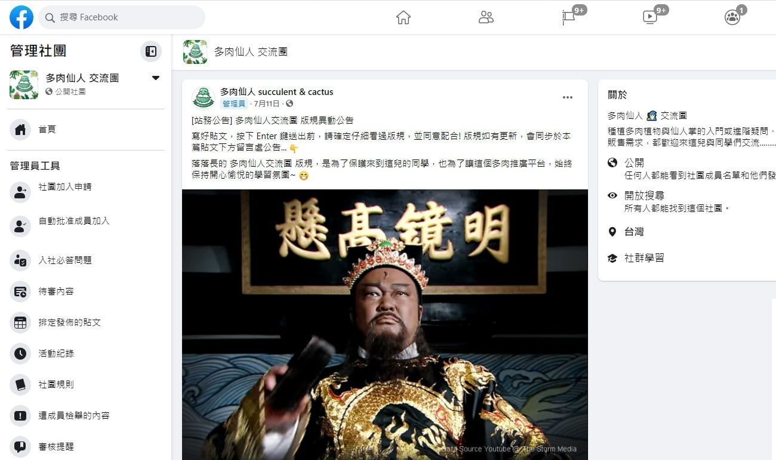Viewport: 776px width, 460px height.
Task: Collapse the 管理社團 sidebar panel icon
Action: (x=151, y=51)
